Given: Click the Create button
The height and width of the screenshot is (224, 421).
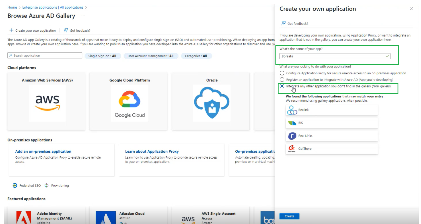Looking at the screenshot, I should [x=289, y=216].
